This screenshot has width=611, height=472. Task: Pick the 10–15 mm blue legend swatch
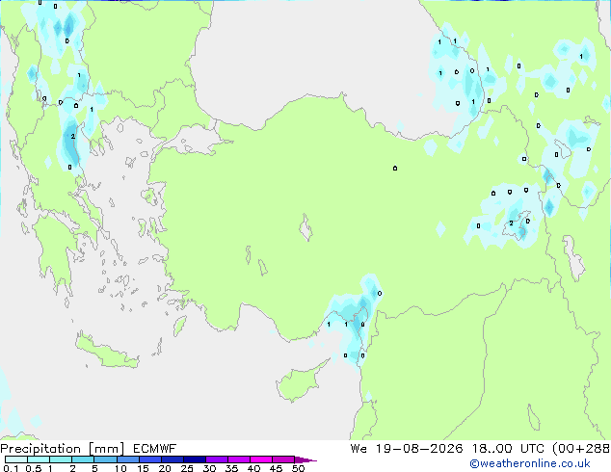127,459
